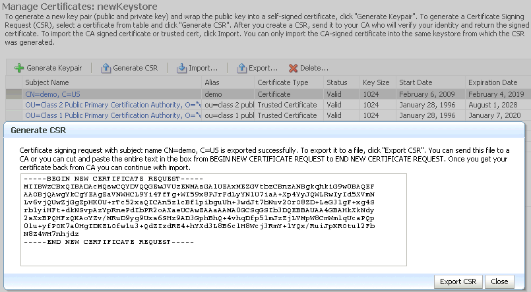Open the Export... toolbar option
The height and width of the screenshot is (292, 531).
(263, 68)
